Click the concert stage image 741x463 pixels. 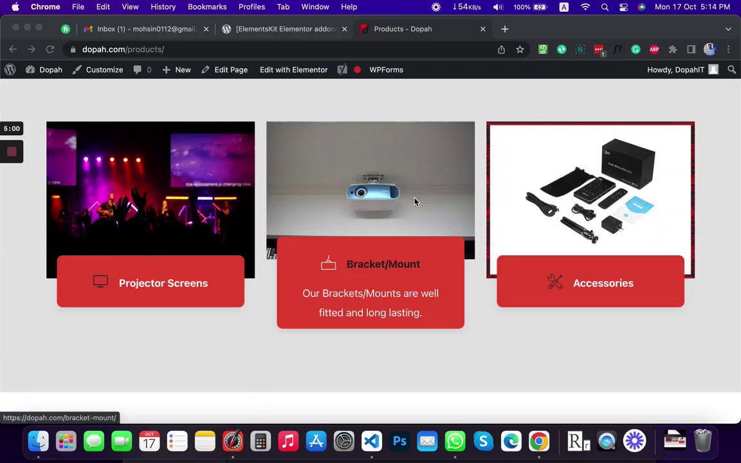pyautogui.click(x=151, y=188)
